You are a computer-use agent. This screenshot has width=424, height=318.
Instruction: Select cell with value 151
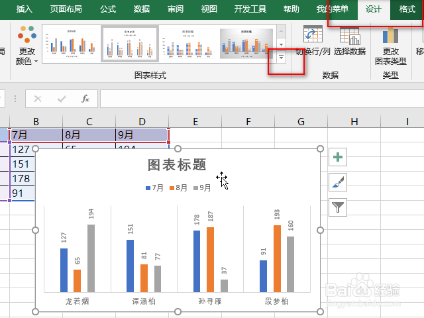[x=23, y=164]
